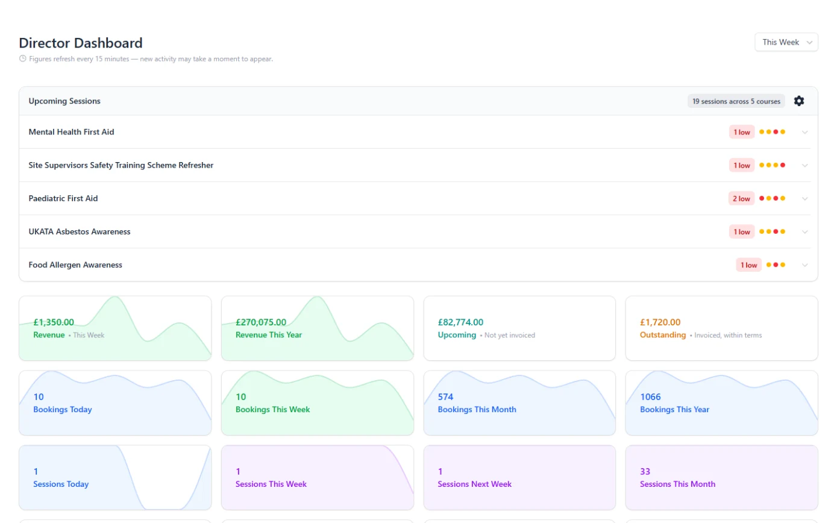Click the 33 sessions figure
Screen dimensions: 837x523
coord(645,472)
